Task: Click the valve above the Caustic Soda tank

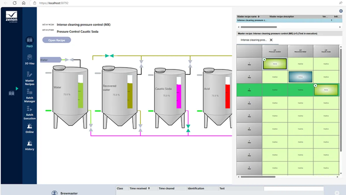Action: pos(190,64)
